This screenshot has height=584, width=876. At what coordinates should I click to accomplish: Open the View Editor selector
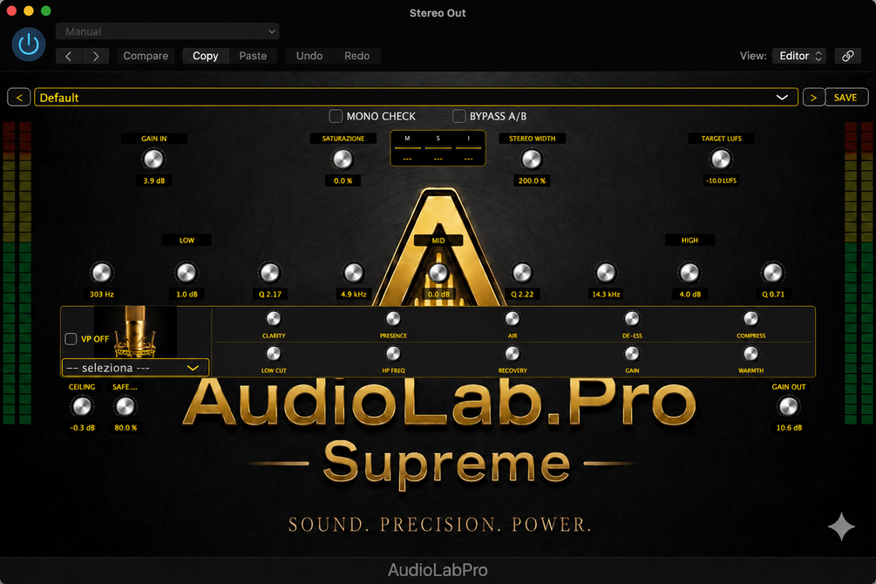pyautogui.click(x=800, y=56)
